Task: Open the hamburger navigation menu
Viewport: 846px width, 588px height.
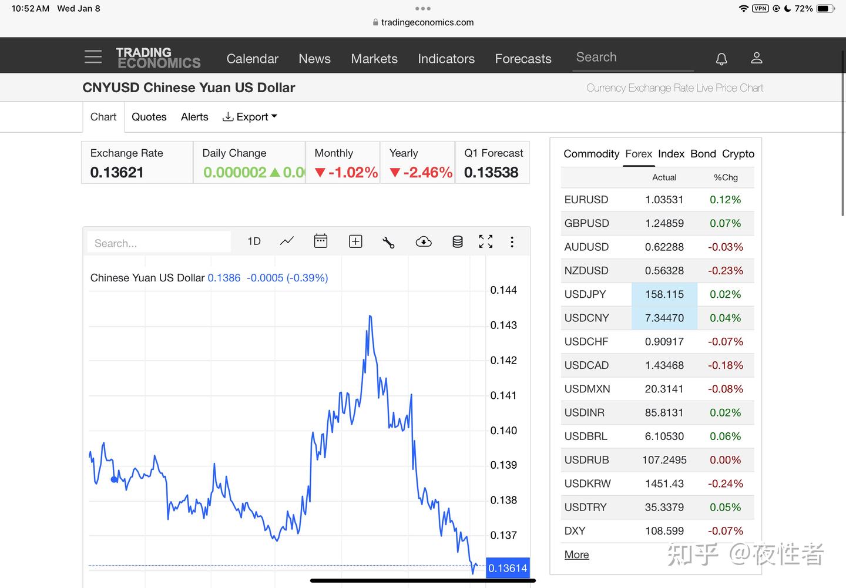Action: point(93,57)
